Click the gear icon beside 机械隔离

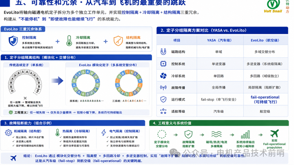(x=9, y=132)
